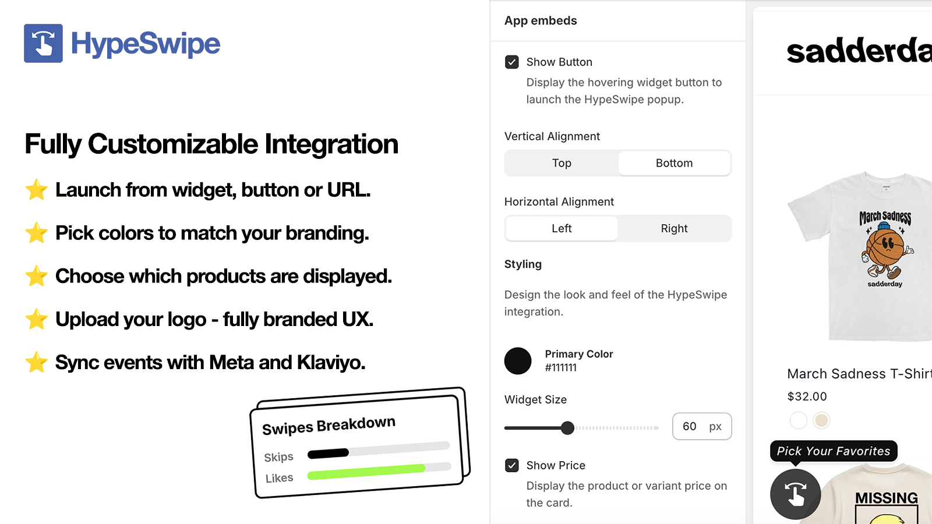The height and width of the screenshot is (524, 932).
Task: Click the star beside Upload your logo
Action: 36,319
